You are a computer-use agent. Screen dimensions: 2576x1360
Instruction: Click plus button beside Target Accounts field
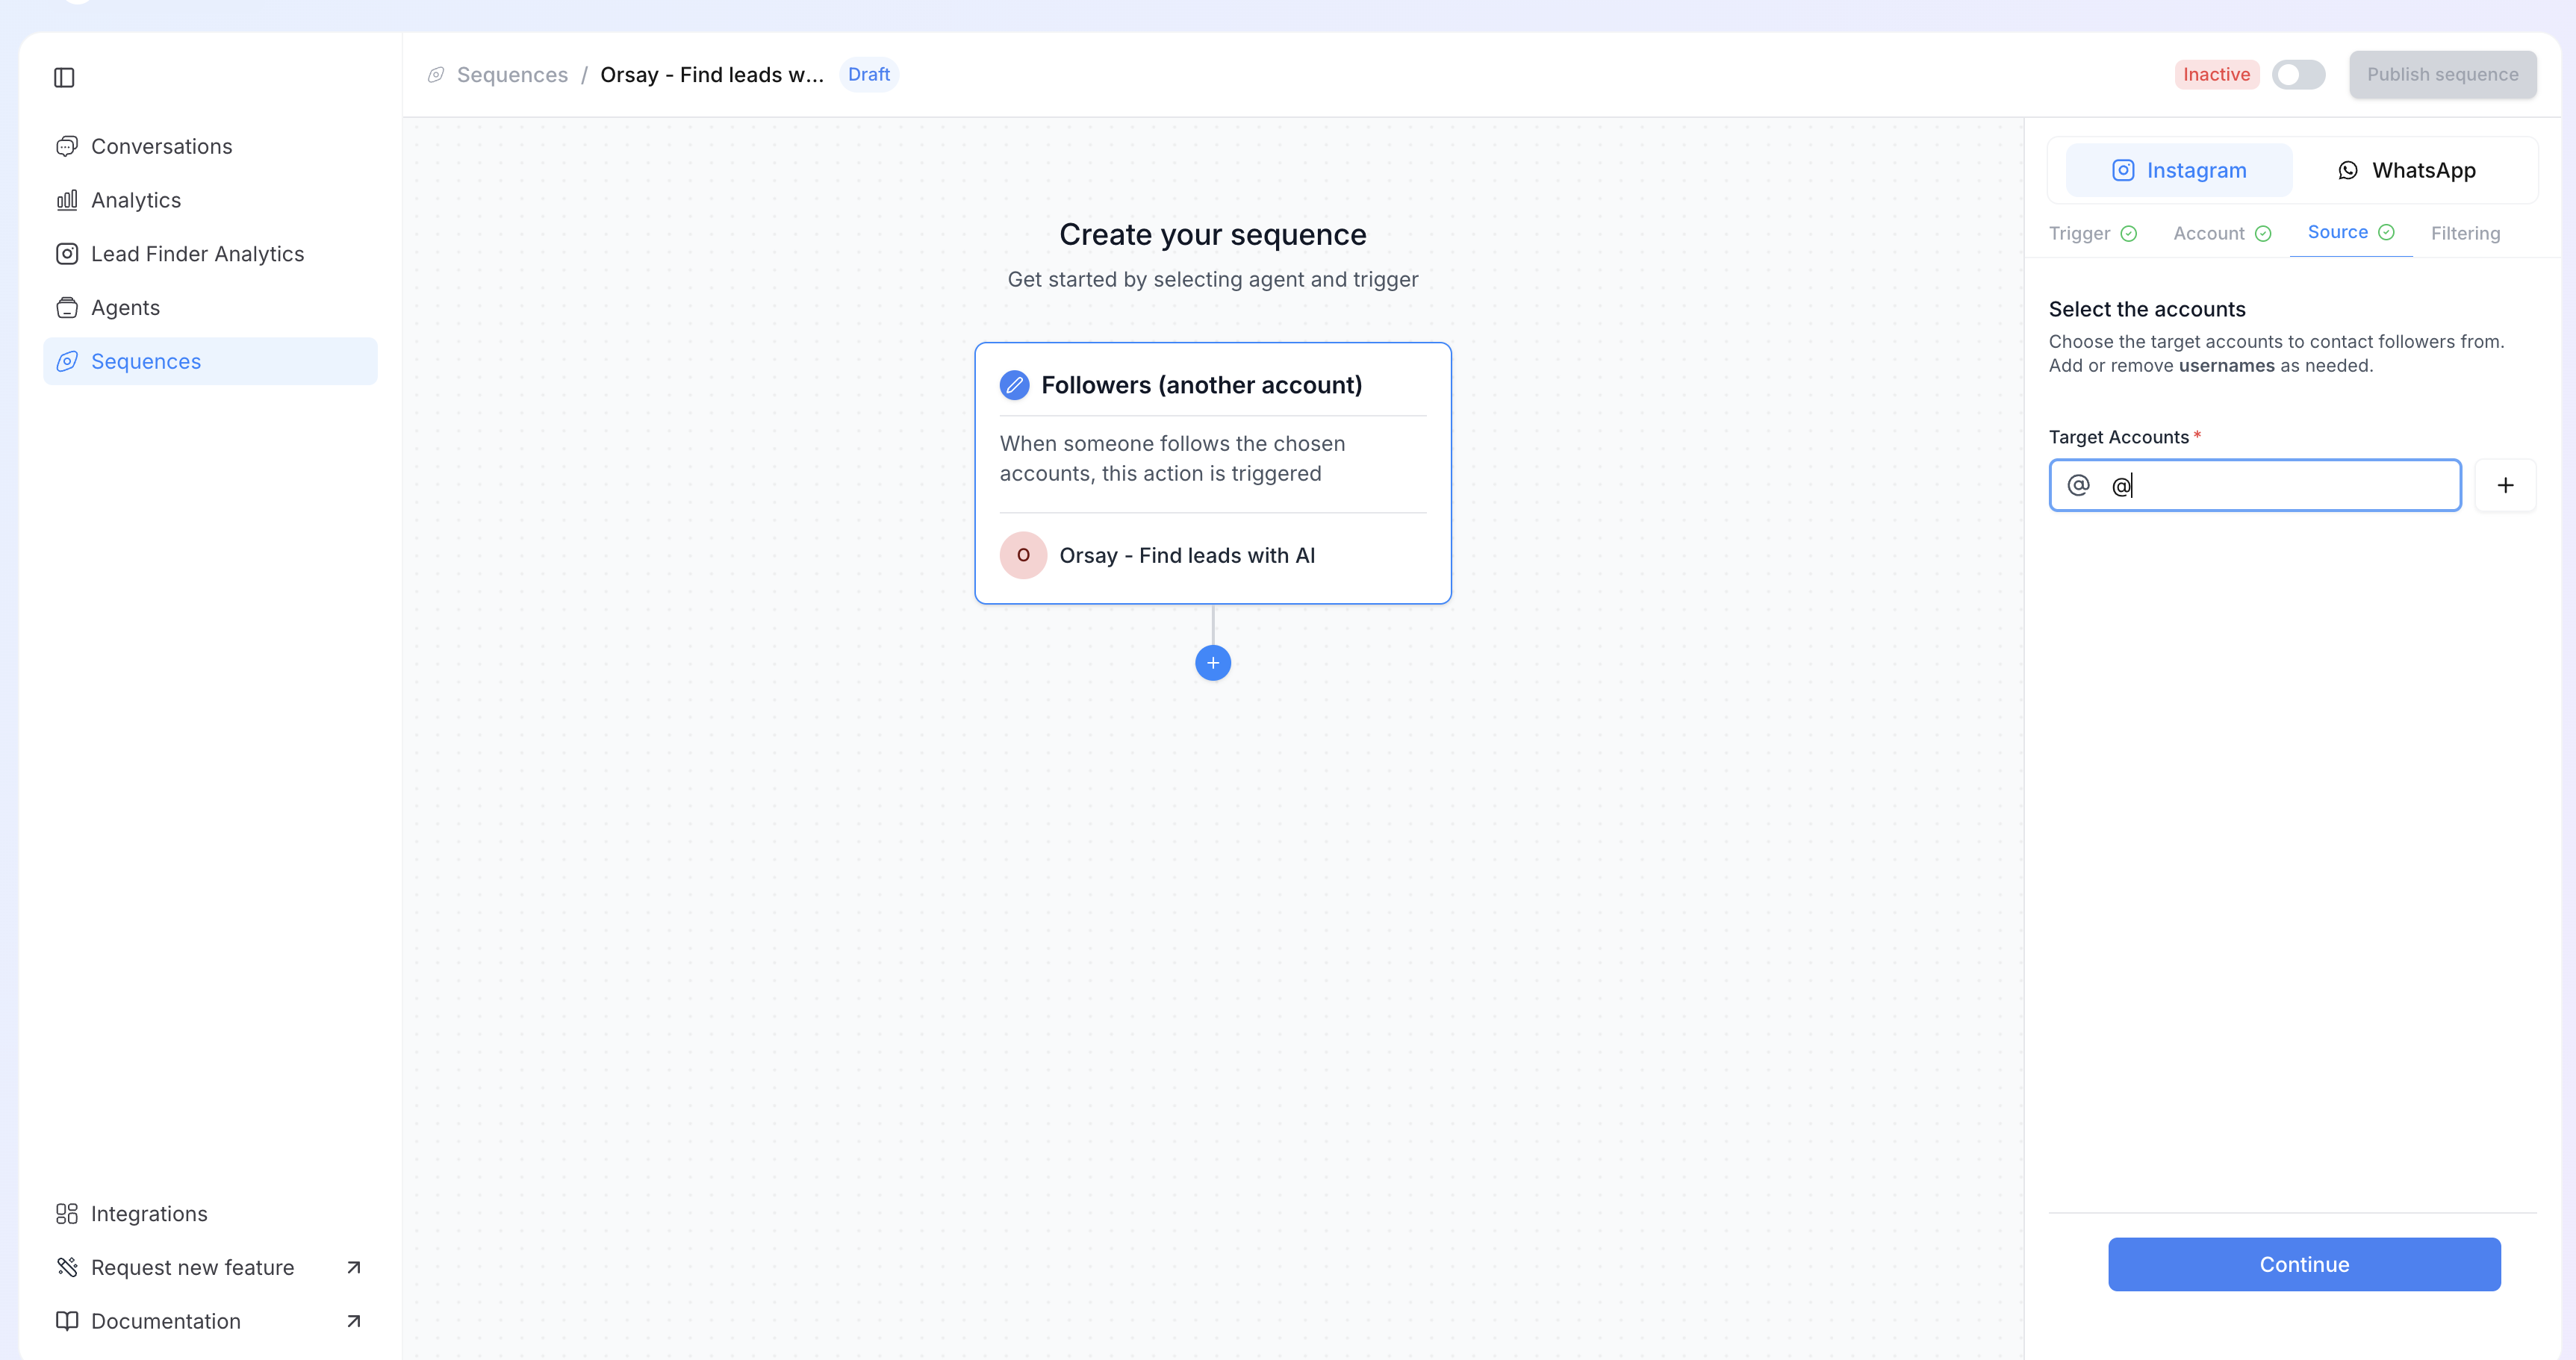[x=2505, y=486]
